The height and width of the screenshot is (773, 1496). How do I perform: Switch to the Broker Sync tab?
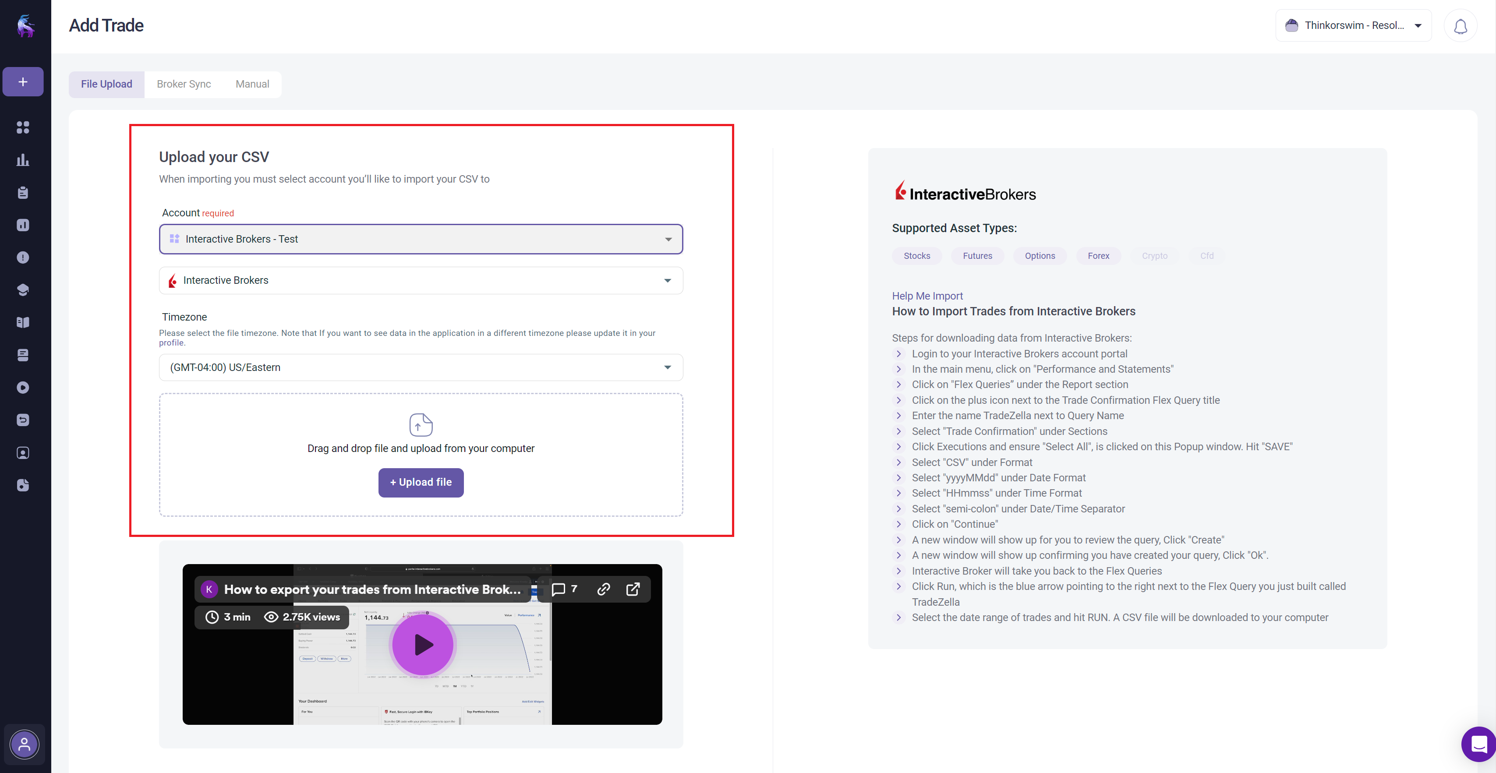[184, 84]
